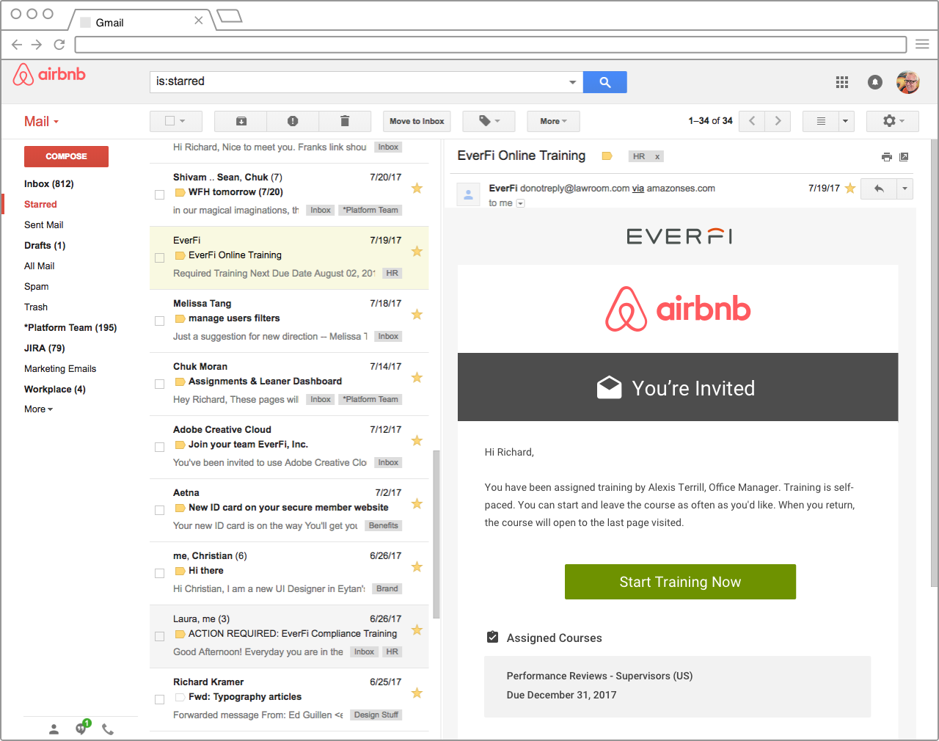Click the browser address bar
The height and width of the screenshot is (741, 939).
(x=491, y=44)
